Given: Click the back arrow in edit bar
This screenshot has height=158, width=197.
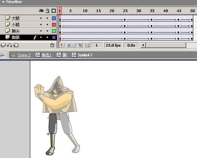Looking at the screenshot, I should click(2, 55).
